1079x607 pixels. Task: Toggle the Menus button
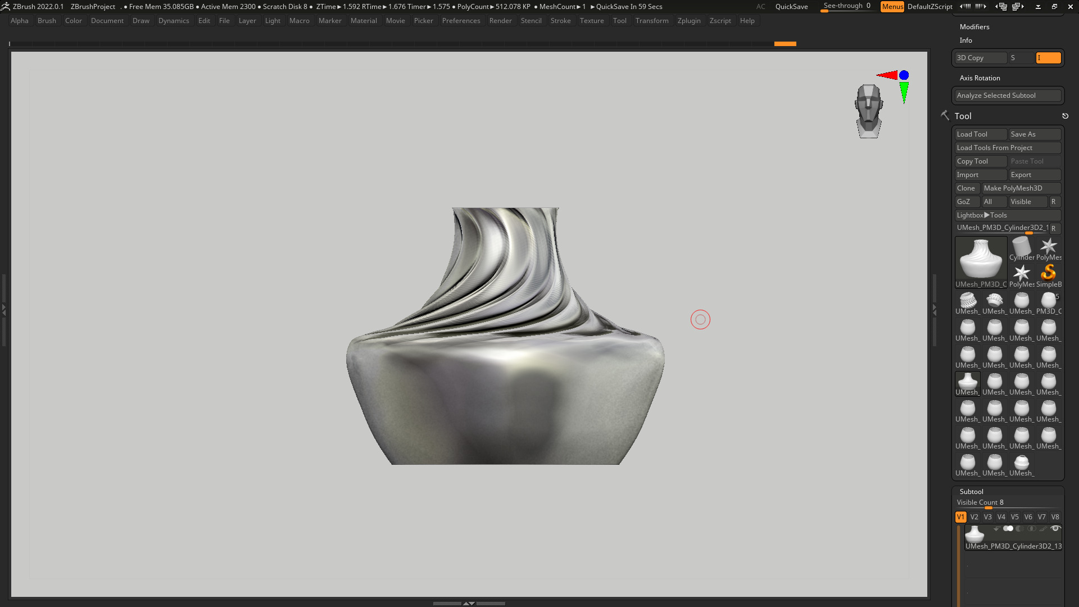(x=892, y=6)
